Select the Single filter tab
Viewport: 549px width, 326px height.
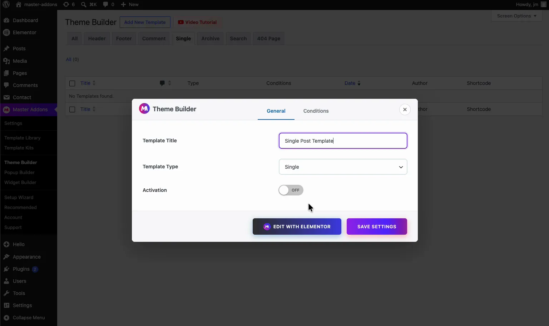coord(183,39)
